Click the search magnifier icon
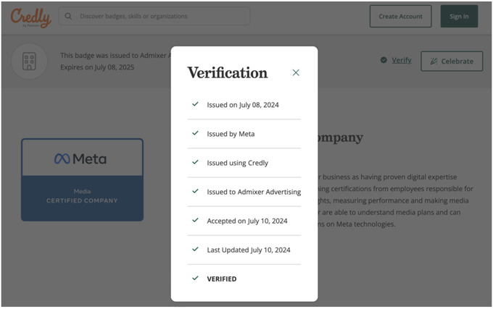The width and height of the screenshot is (493, 309). 69,16
